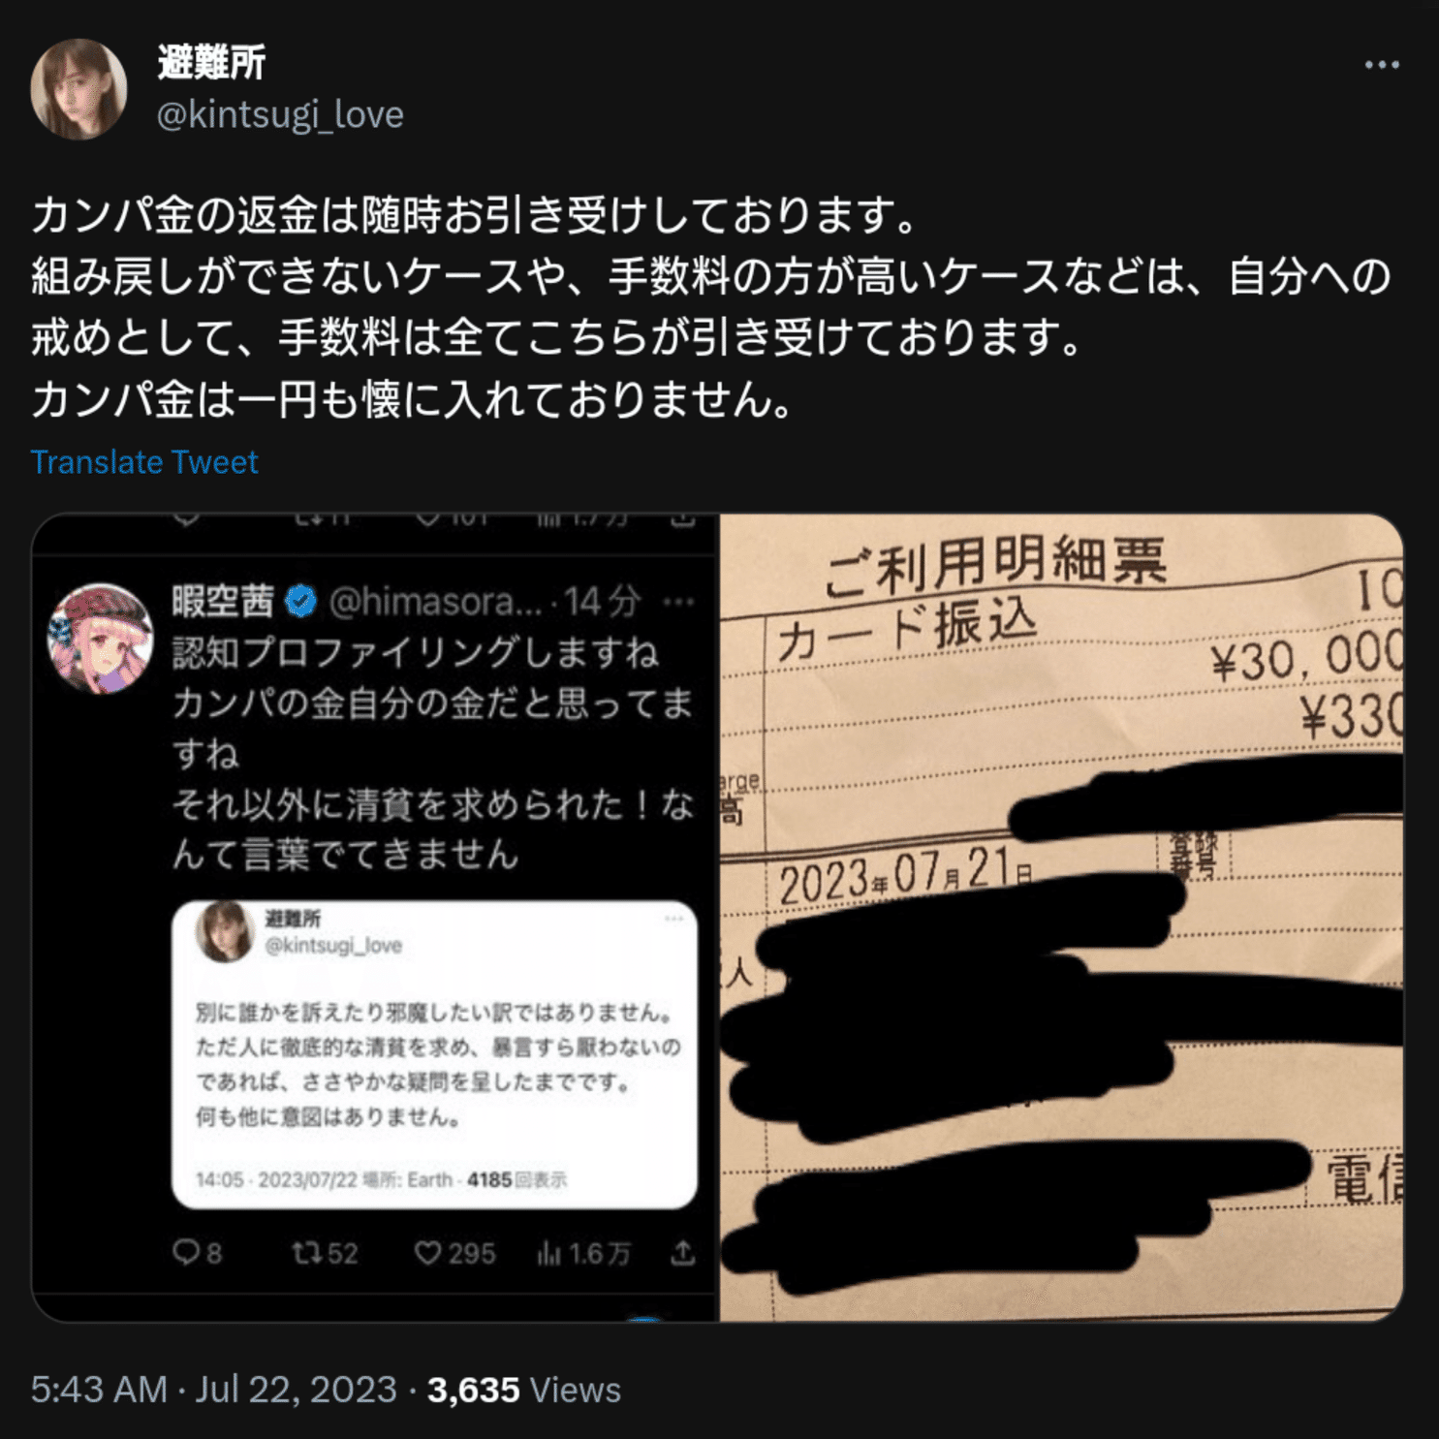1439x1439 pixels.
Task: Open the left screenshot image of 暇空茜 tweet
Action: pos(375,918)
